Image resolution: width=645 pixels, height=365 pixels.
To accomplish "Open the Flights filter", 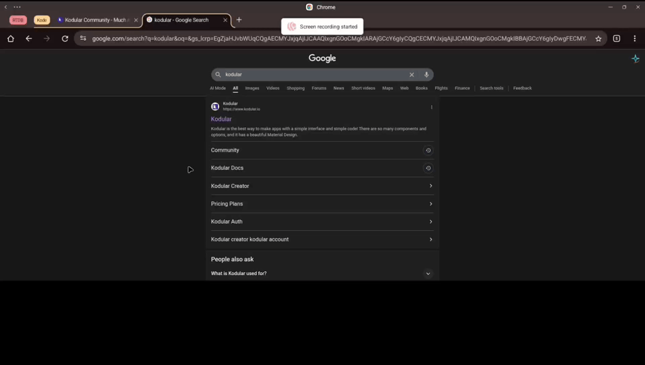I will click(x=441, y=88).
